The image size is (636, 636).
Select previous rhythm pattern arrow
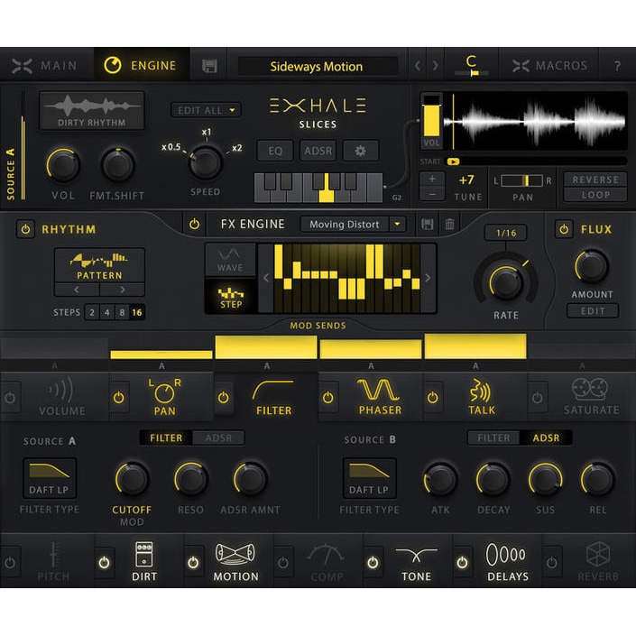pyautogui.click(x=77, y=290)
